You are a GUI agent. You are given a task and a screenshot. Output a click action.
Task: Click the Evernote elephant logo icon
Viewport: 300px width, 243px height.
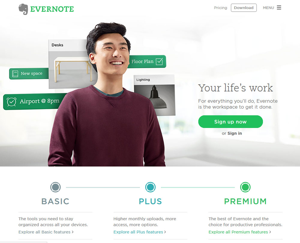[23, 9]
